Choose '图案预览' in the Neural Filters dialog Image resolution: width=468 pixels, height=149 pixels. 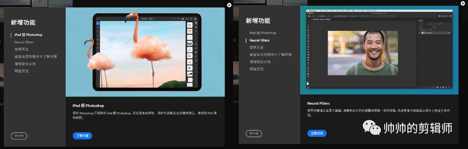tap(256, 69)
